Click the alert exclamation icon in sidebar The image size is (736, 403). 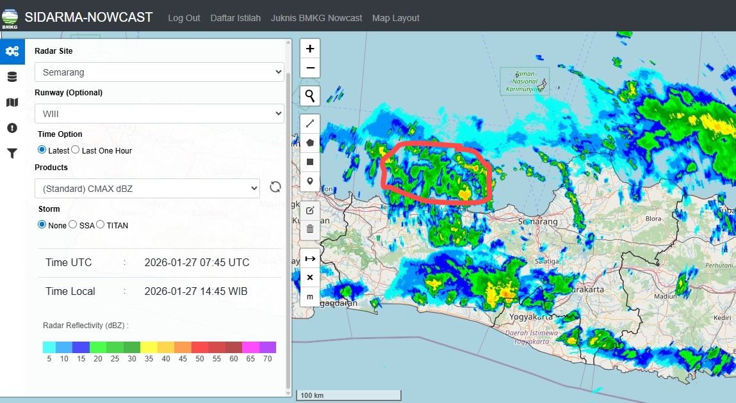(x=12, y=127)
